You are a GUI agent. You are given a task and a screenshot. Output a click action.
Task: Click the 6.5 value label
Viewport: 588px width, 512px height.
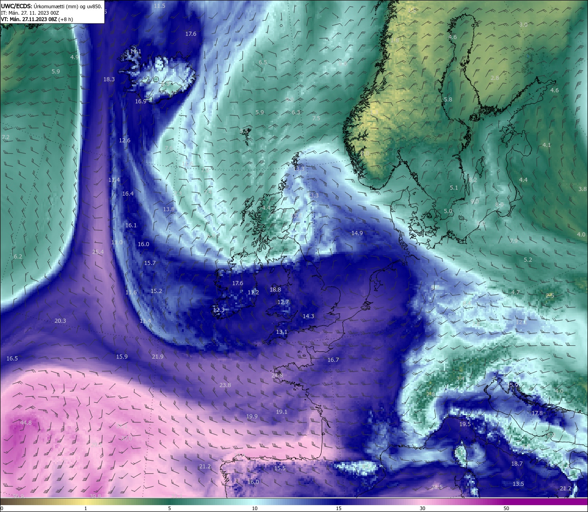(263, 62)
